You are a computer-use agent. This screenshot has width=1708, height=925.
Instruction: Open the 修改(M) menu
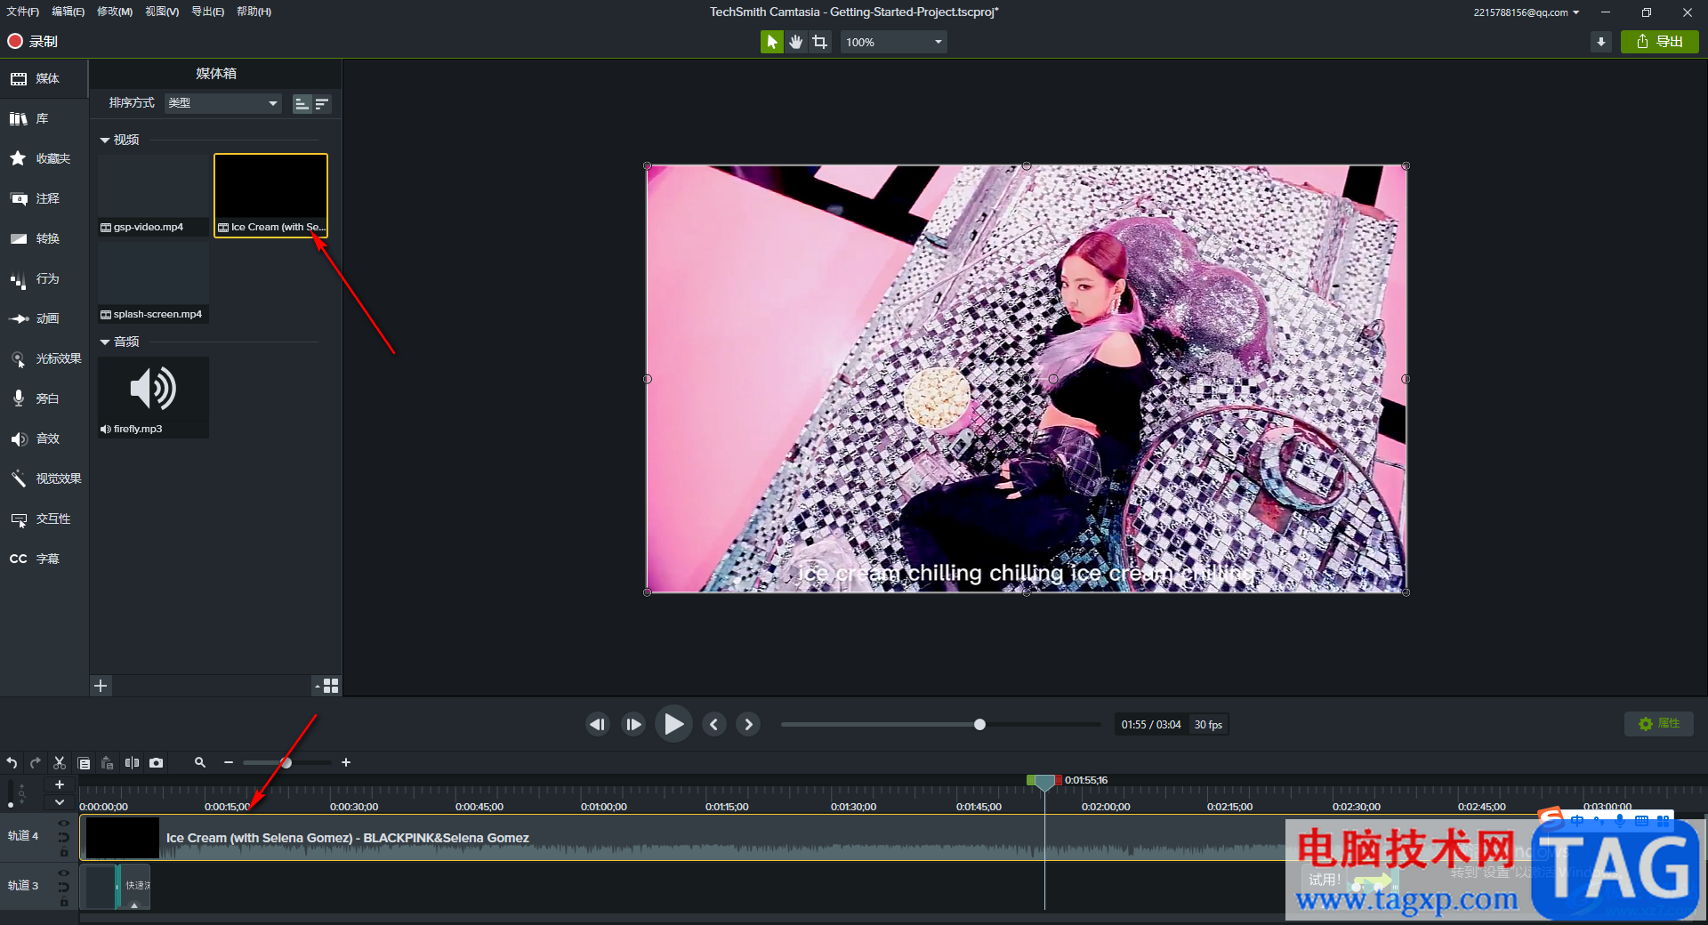click(x=114, y=12)
